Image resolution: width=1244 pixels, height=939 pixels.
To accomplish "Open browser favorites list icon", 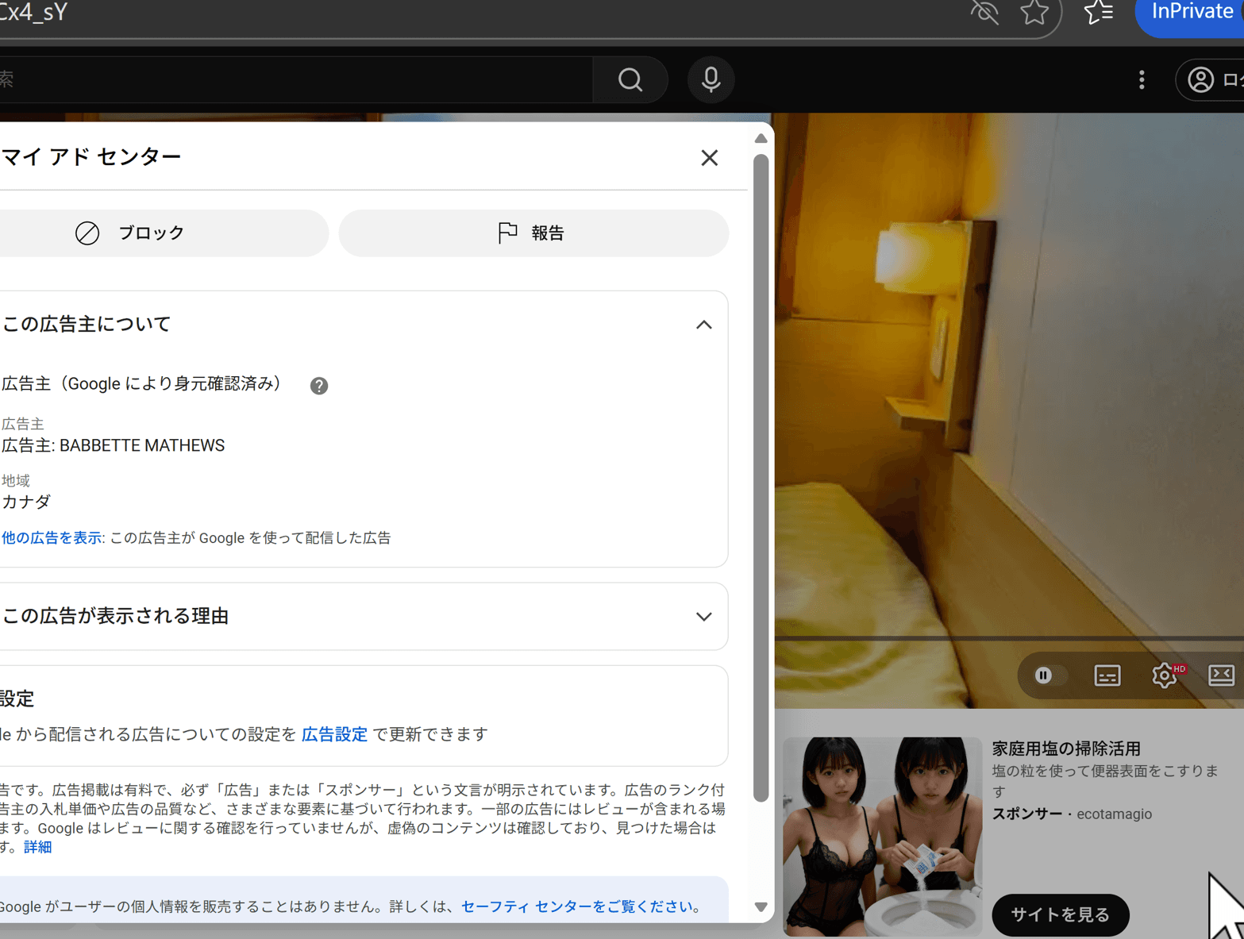I will [x=1099, y=12].
